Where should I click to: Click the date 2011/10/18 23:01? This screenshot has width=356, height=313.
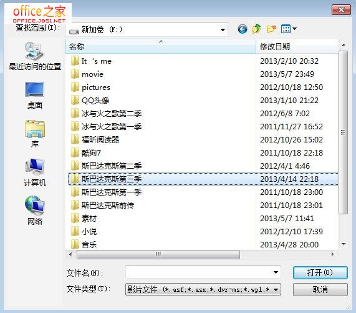292,205
